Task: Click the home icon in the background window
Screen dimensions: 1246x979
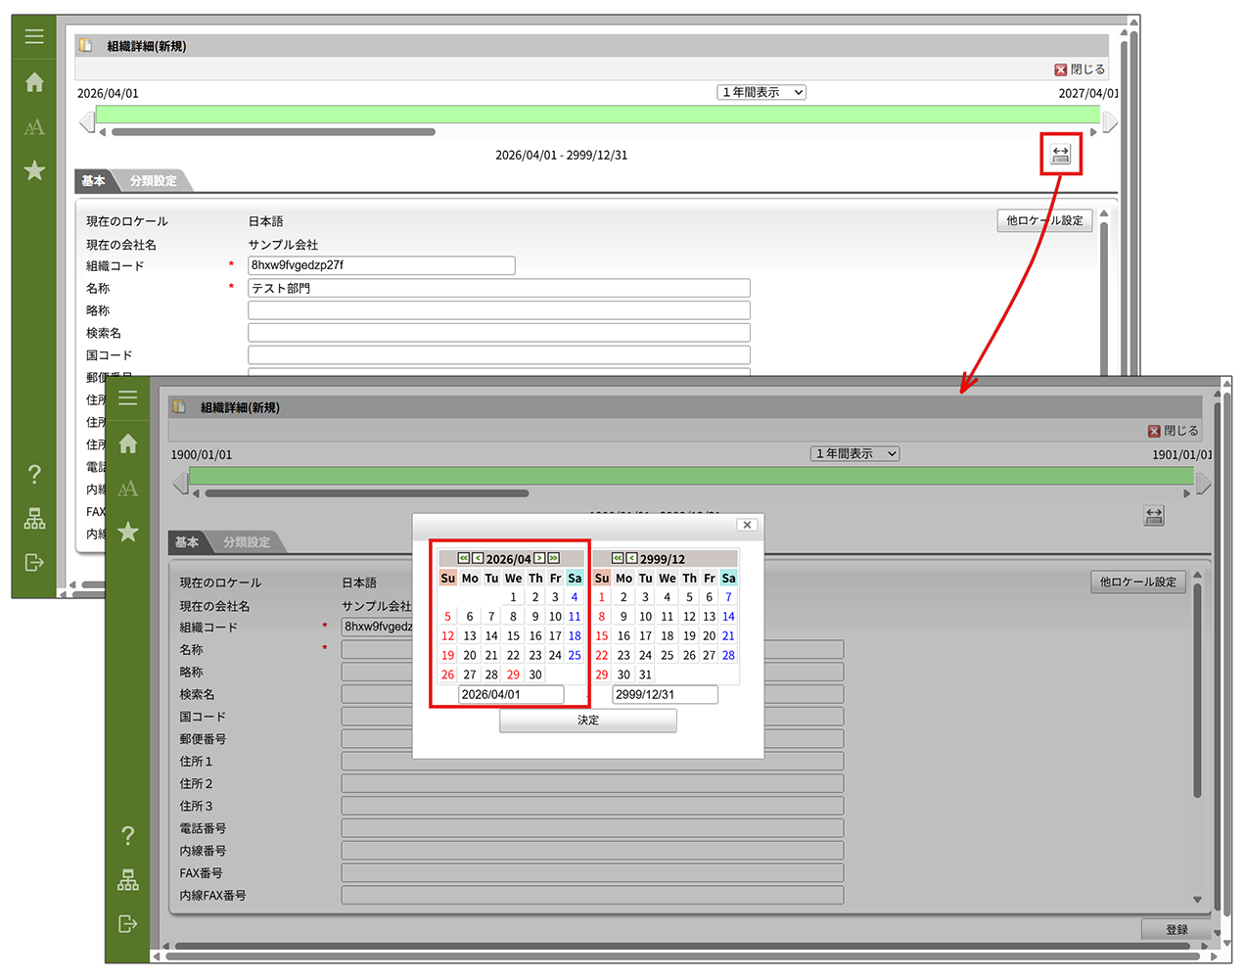Action: click(x=34, y=82)
